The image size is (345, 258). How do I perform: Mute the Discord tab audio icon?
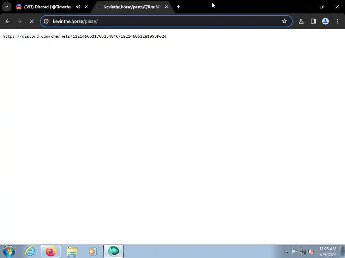click(x=78, y=7)
